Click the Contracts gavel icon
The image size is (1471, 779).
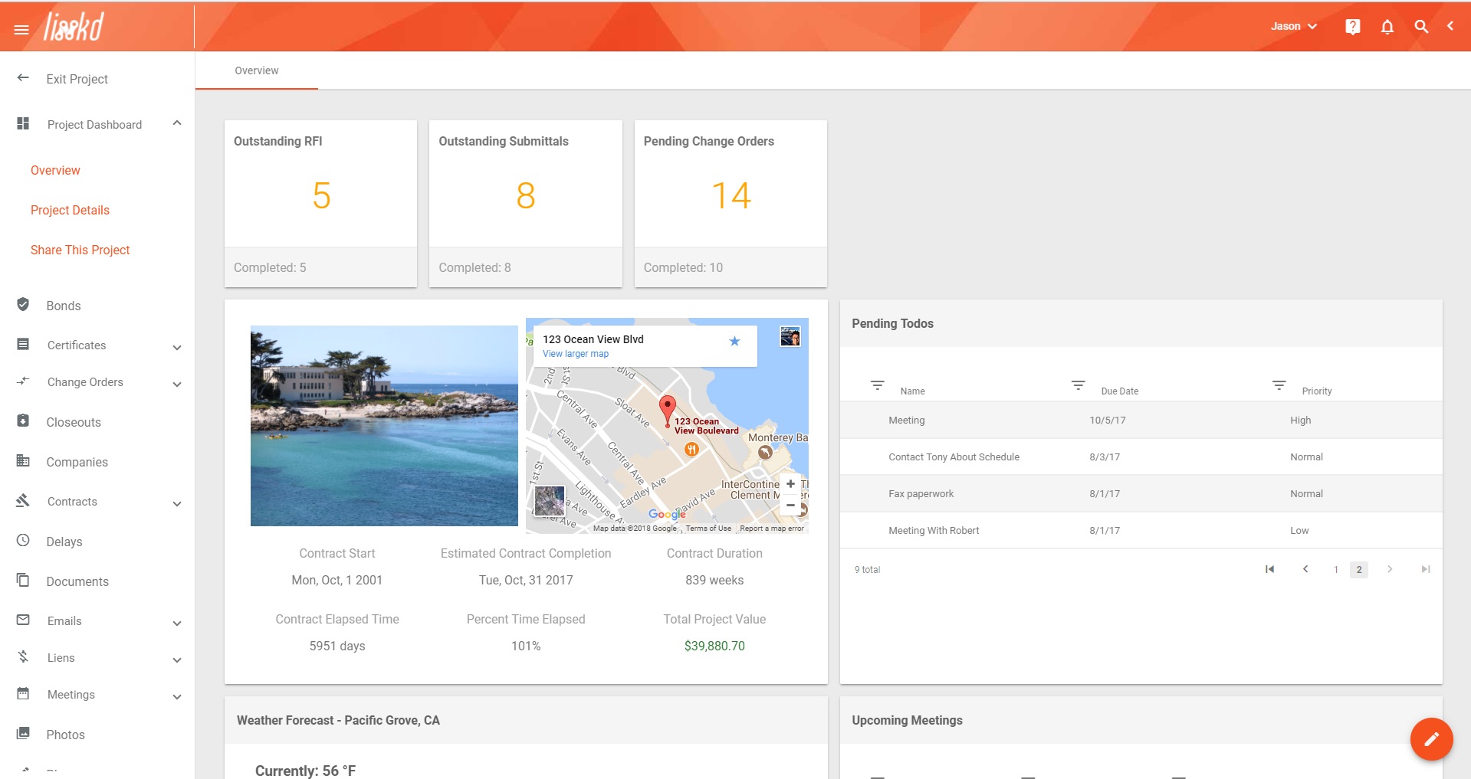23,500
